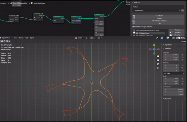
Task: Open Object Mode dropdown
Action: (7, 38)
